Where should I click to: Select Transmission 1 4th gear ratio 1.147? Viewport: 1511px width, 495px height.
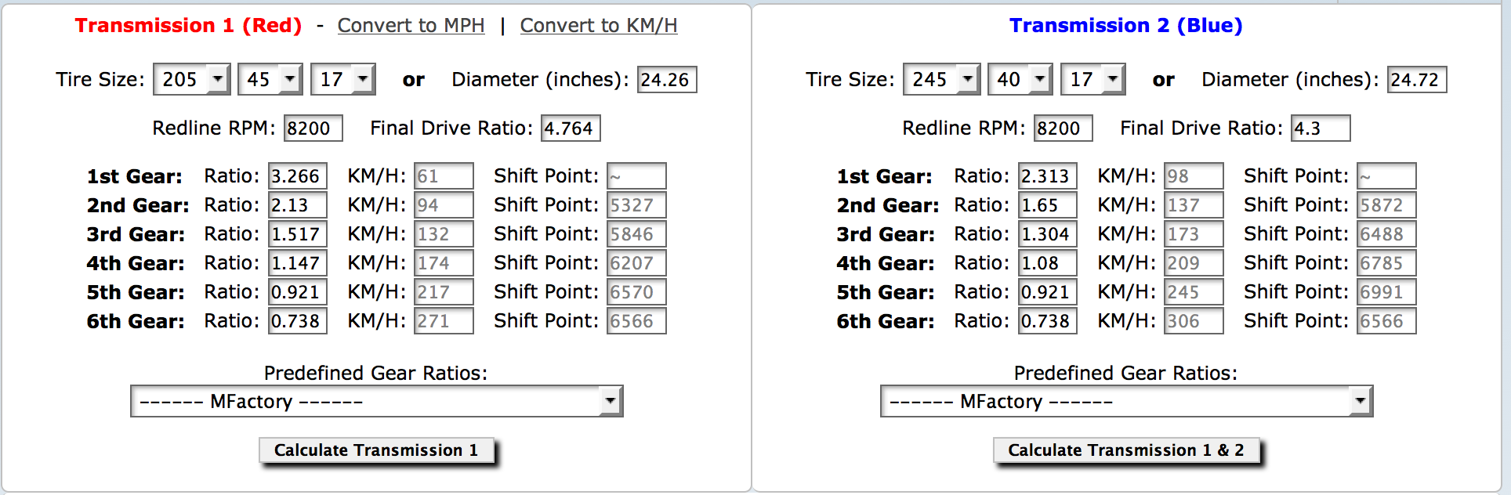pos(298,263)
